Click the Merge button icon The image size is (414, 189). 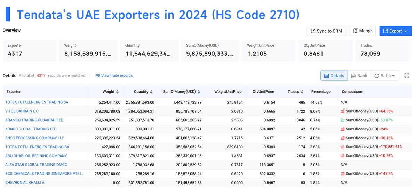click(x=356, y=31)
